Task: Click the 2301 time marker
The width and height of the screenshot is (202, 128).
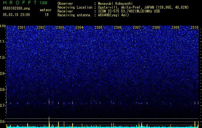Action: pos(22,28)
